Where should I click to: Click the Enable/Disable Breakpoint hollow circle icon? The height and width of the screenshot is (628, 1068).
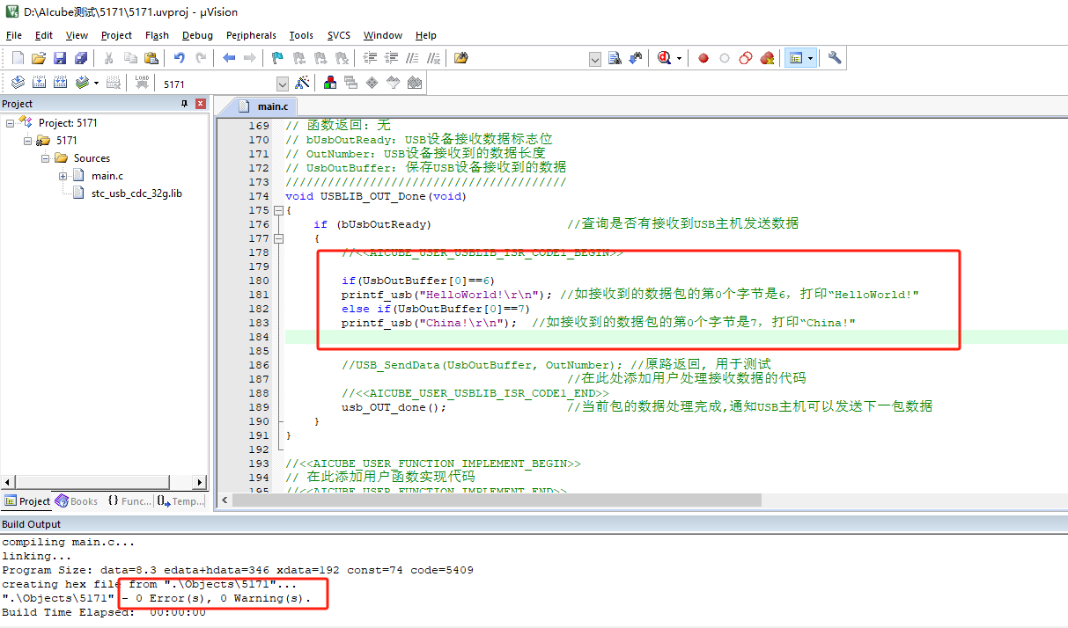click(x=725, y=58)
